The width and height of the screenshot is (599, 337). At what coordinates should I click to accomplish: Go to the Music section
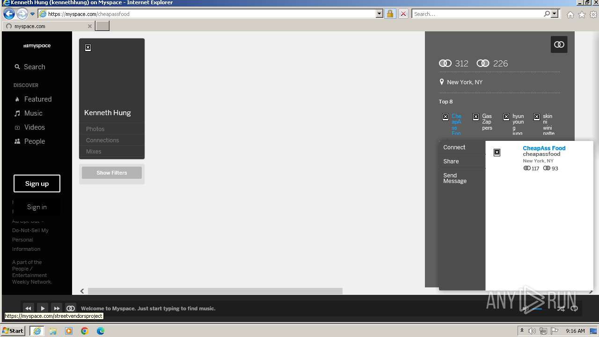pos(29,113)
